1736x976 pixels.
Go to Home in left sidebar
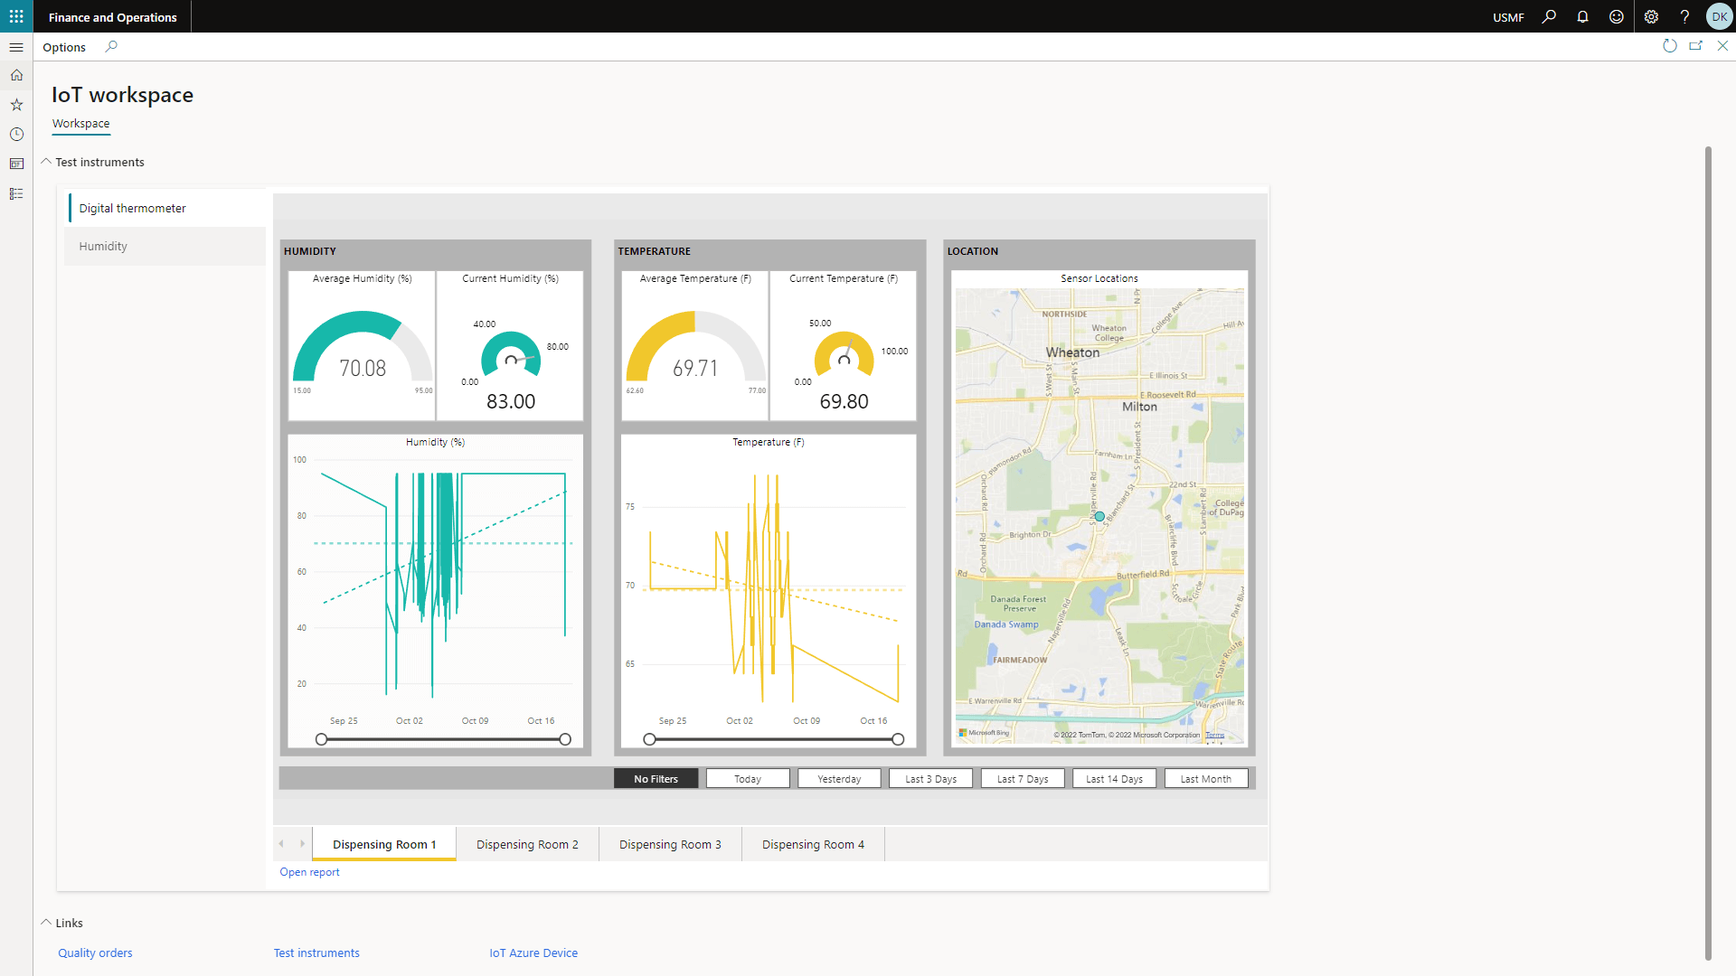16,75
